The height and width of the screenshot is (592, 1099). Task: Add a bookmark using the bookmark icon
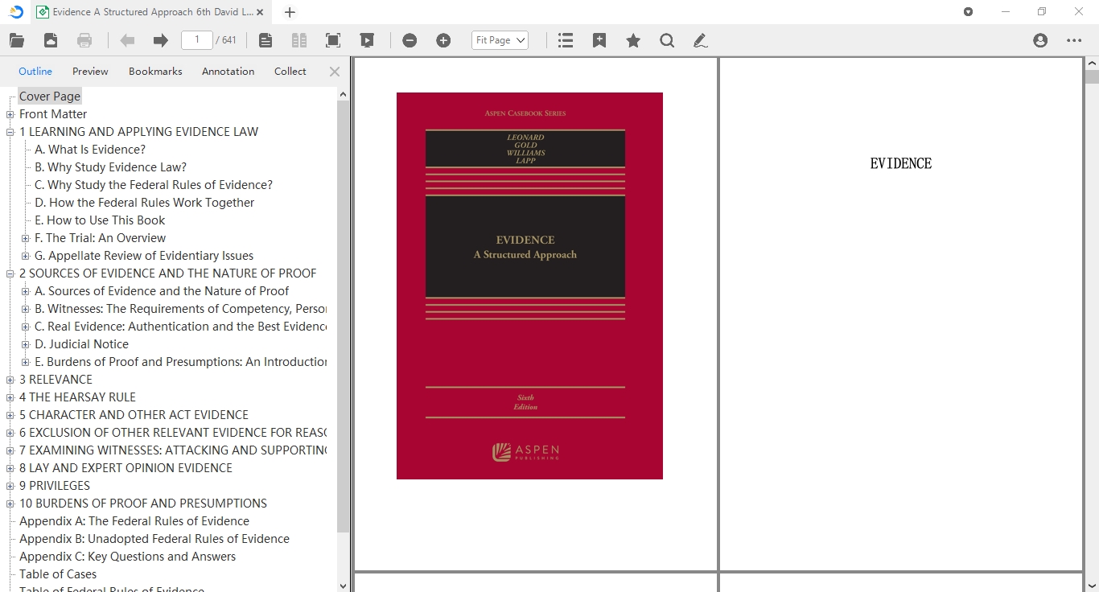599,40
